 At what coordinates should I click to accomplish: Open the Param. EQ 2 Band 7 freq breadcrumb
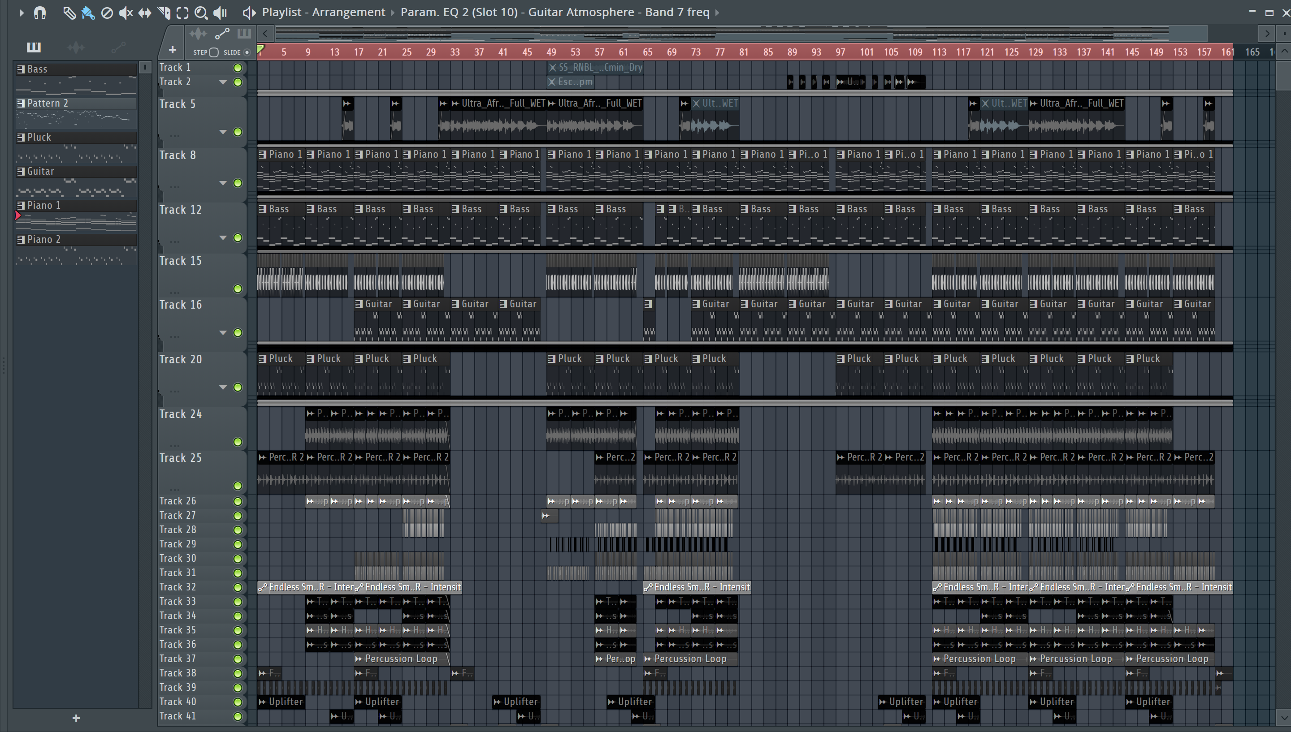(x=555, y=12)
